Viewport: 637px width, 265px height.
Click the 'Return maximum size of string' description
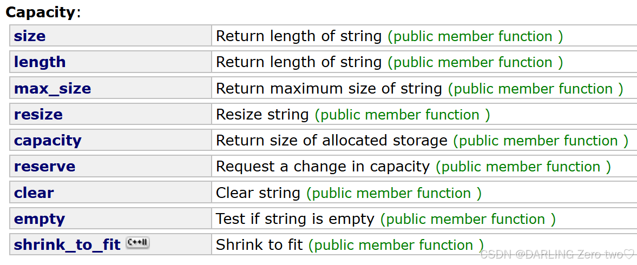click(329, 89)
